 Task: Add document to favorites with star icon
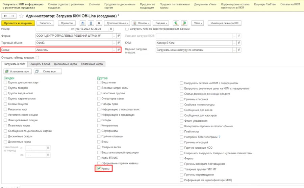21,16
